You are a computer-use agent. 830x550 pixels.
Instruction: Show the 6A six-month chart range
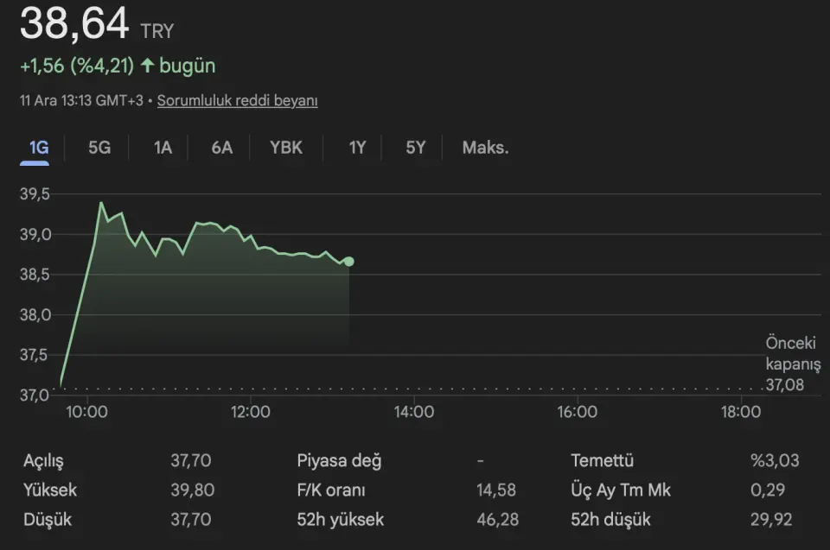(x=222, y=148)
